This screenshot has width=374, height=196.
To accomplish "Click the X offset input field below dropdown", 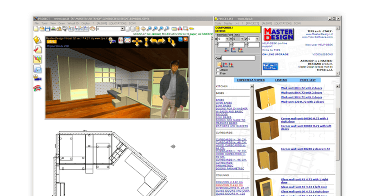I will pyautogui.click(x=223, y=45).
